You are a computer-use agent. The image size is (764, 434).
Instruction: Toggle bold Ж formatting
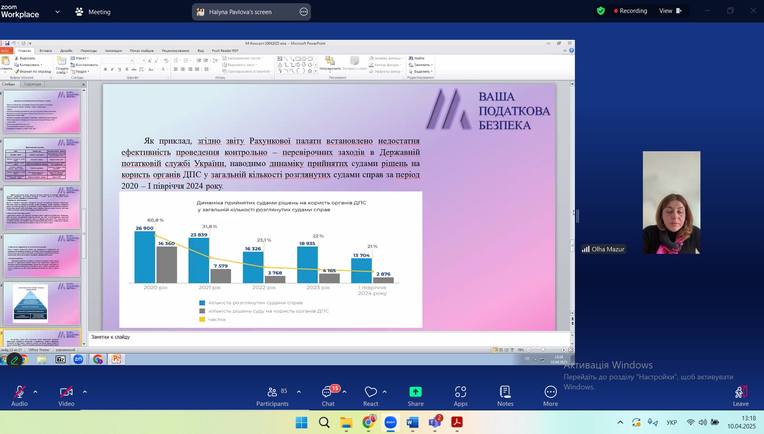[105, 69]
